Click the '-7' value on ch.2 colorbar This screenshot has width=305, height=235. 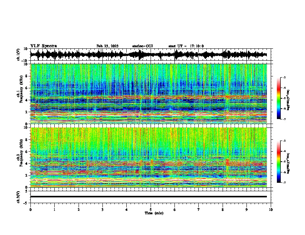284,182
